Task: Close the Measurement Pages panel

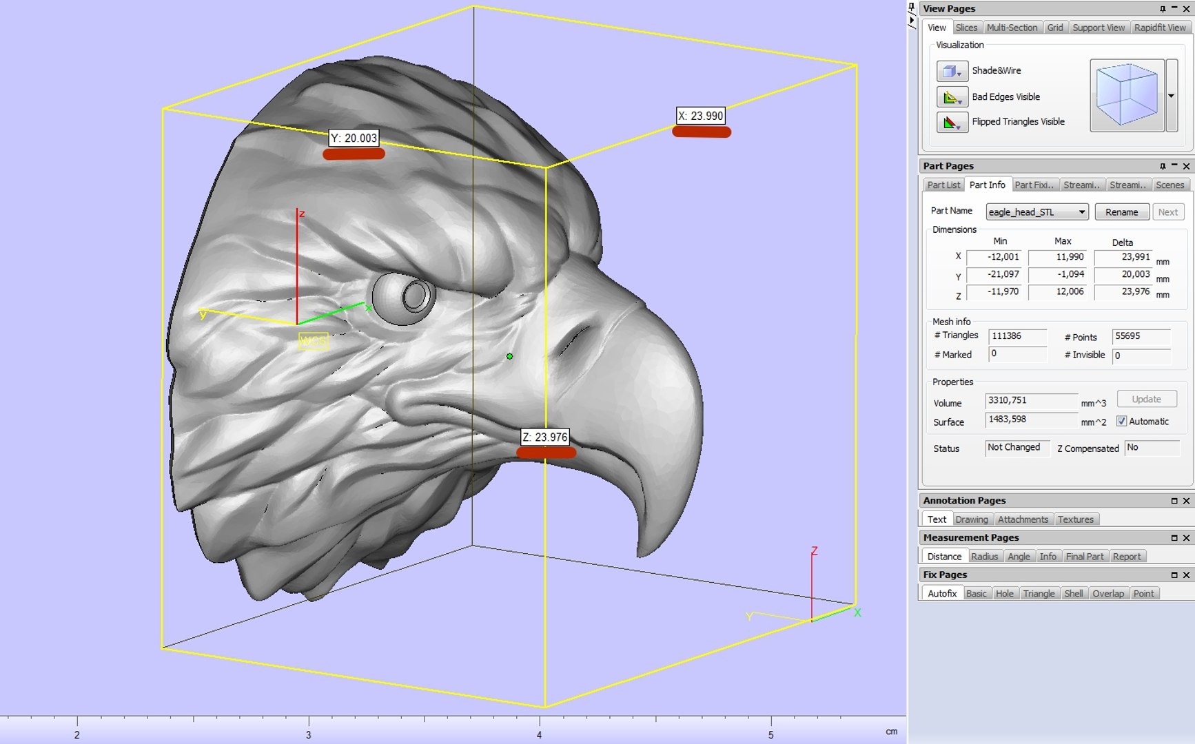Action: (1186, 538)
